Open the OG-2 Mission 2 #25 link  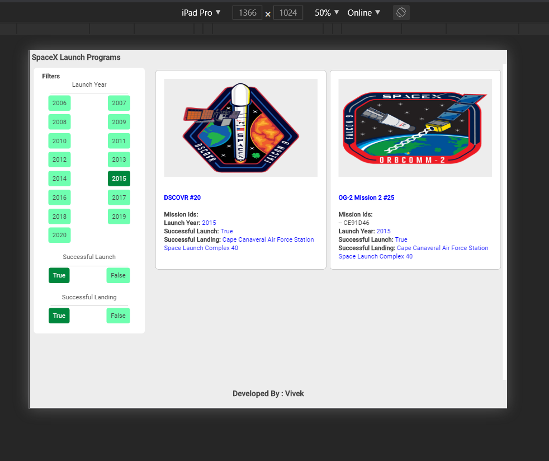(366, 197)
